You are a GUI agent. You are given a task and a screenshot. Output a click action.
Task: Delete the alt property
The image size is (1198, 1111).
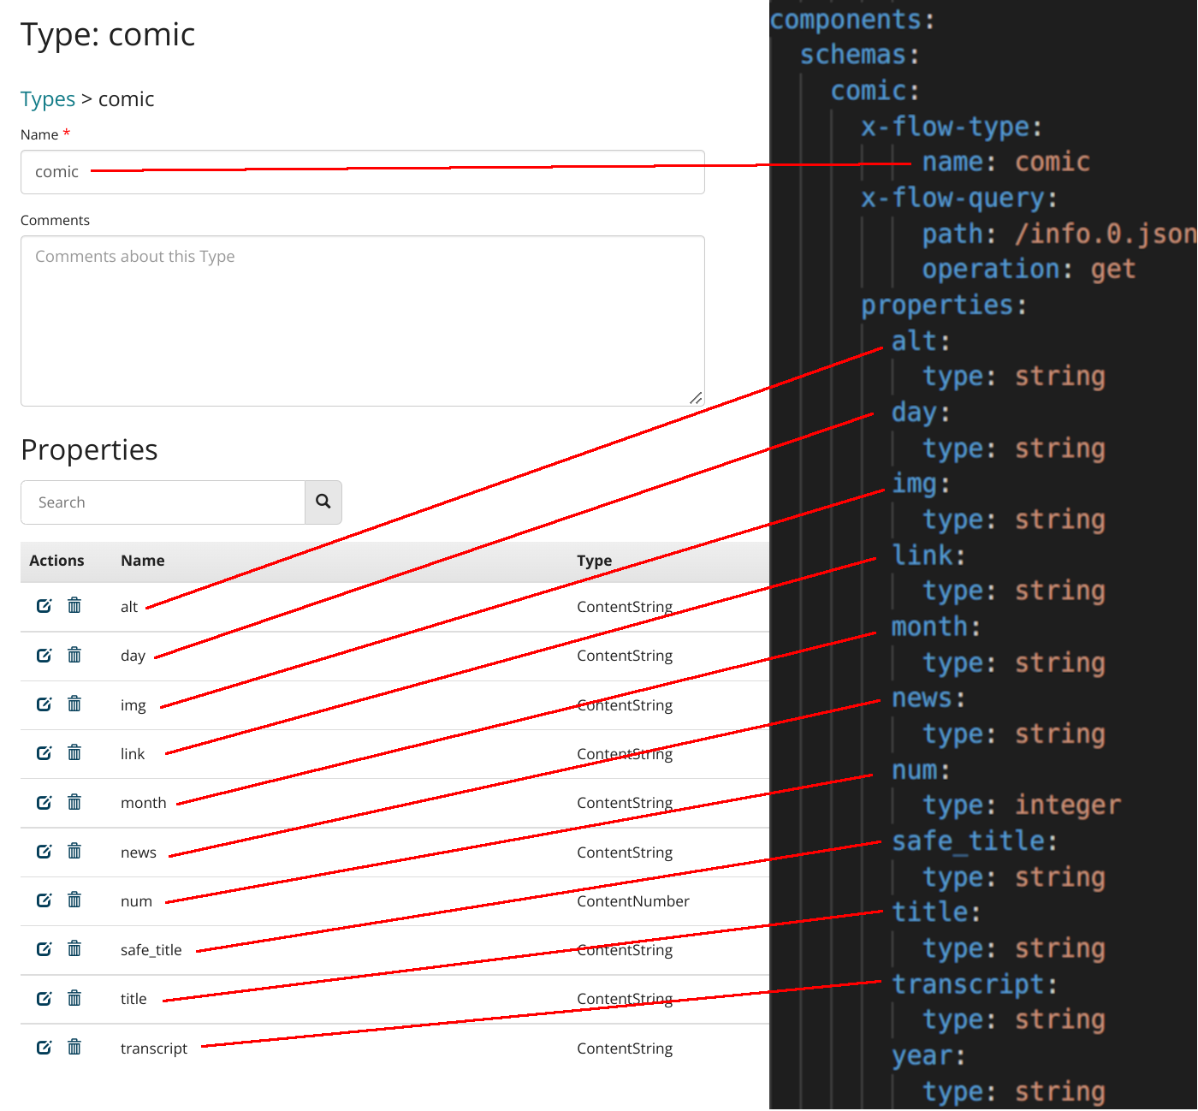74,605
